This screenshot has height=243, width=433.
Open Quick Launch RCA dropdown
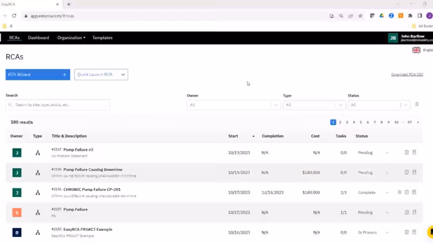[x=101, y=75]
